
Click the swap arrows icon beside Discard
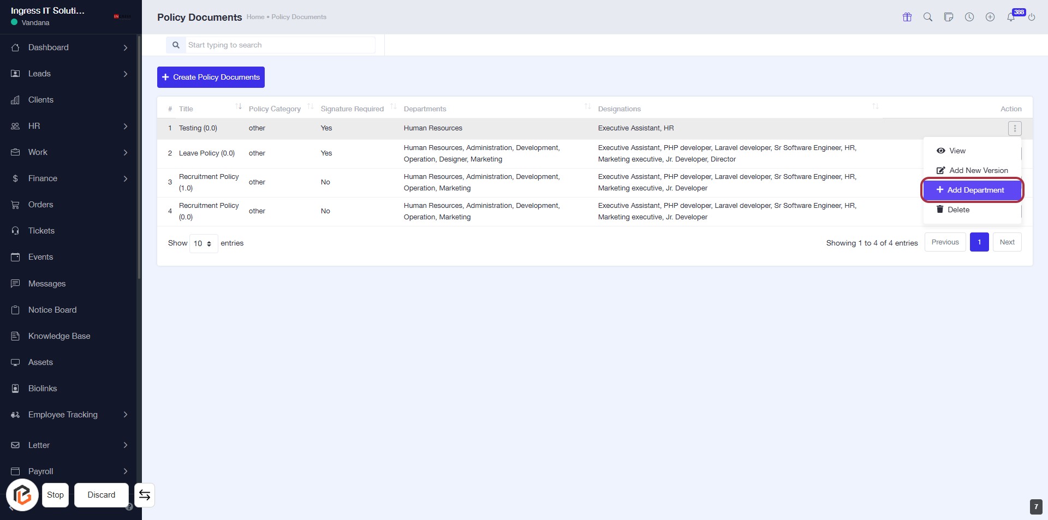tap(145, 495)
